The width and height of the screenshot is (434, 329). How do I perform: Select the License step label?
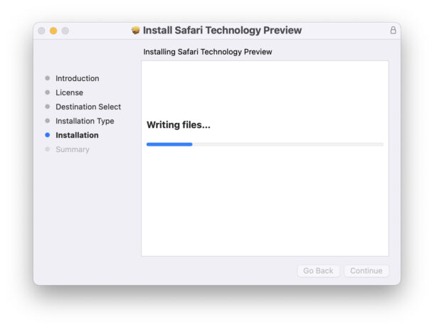coord(69,92)
